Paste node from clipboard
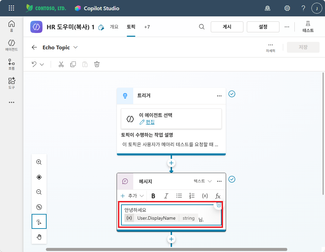Viewport: 325px width, 252px height. coord(85,64)
